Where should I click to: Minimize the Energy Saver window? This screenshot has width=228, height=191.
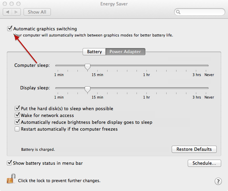click(12, 4)
